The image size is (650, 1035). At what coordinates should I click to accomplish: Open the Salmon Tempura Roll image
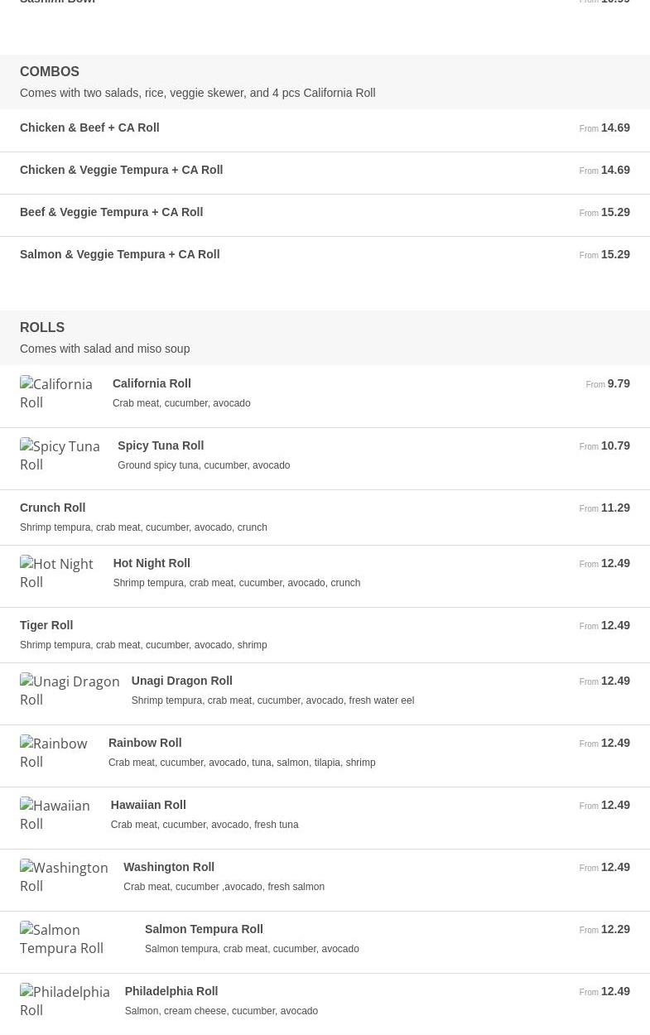coord(73,940)
